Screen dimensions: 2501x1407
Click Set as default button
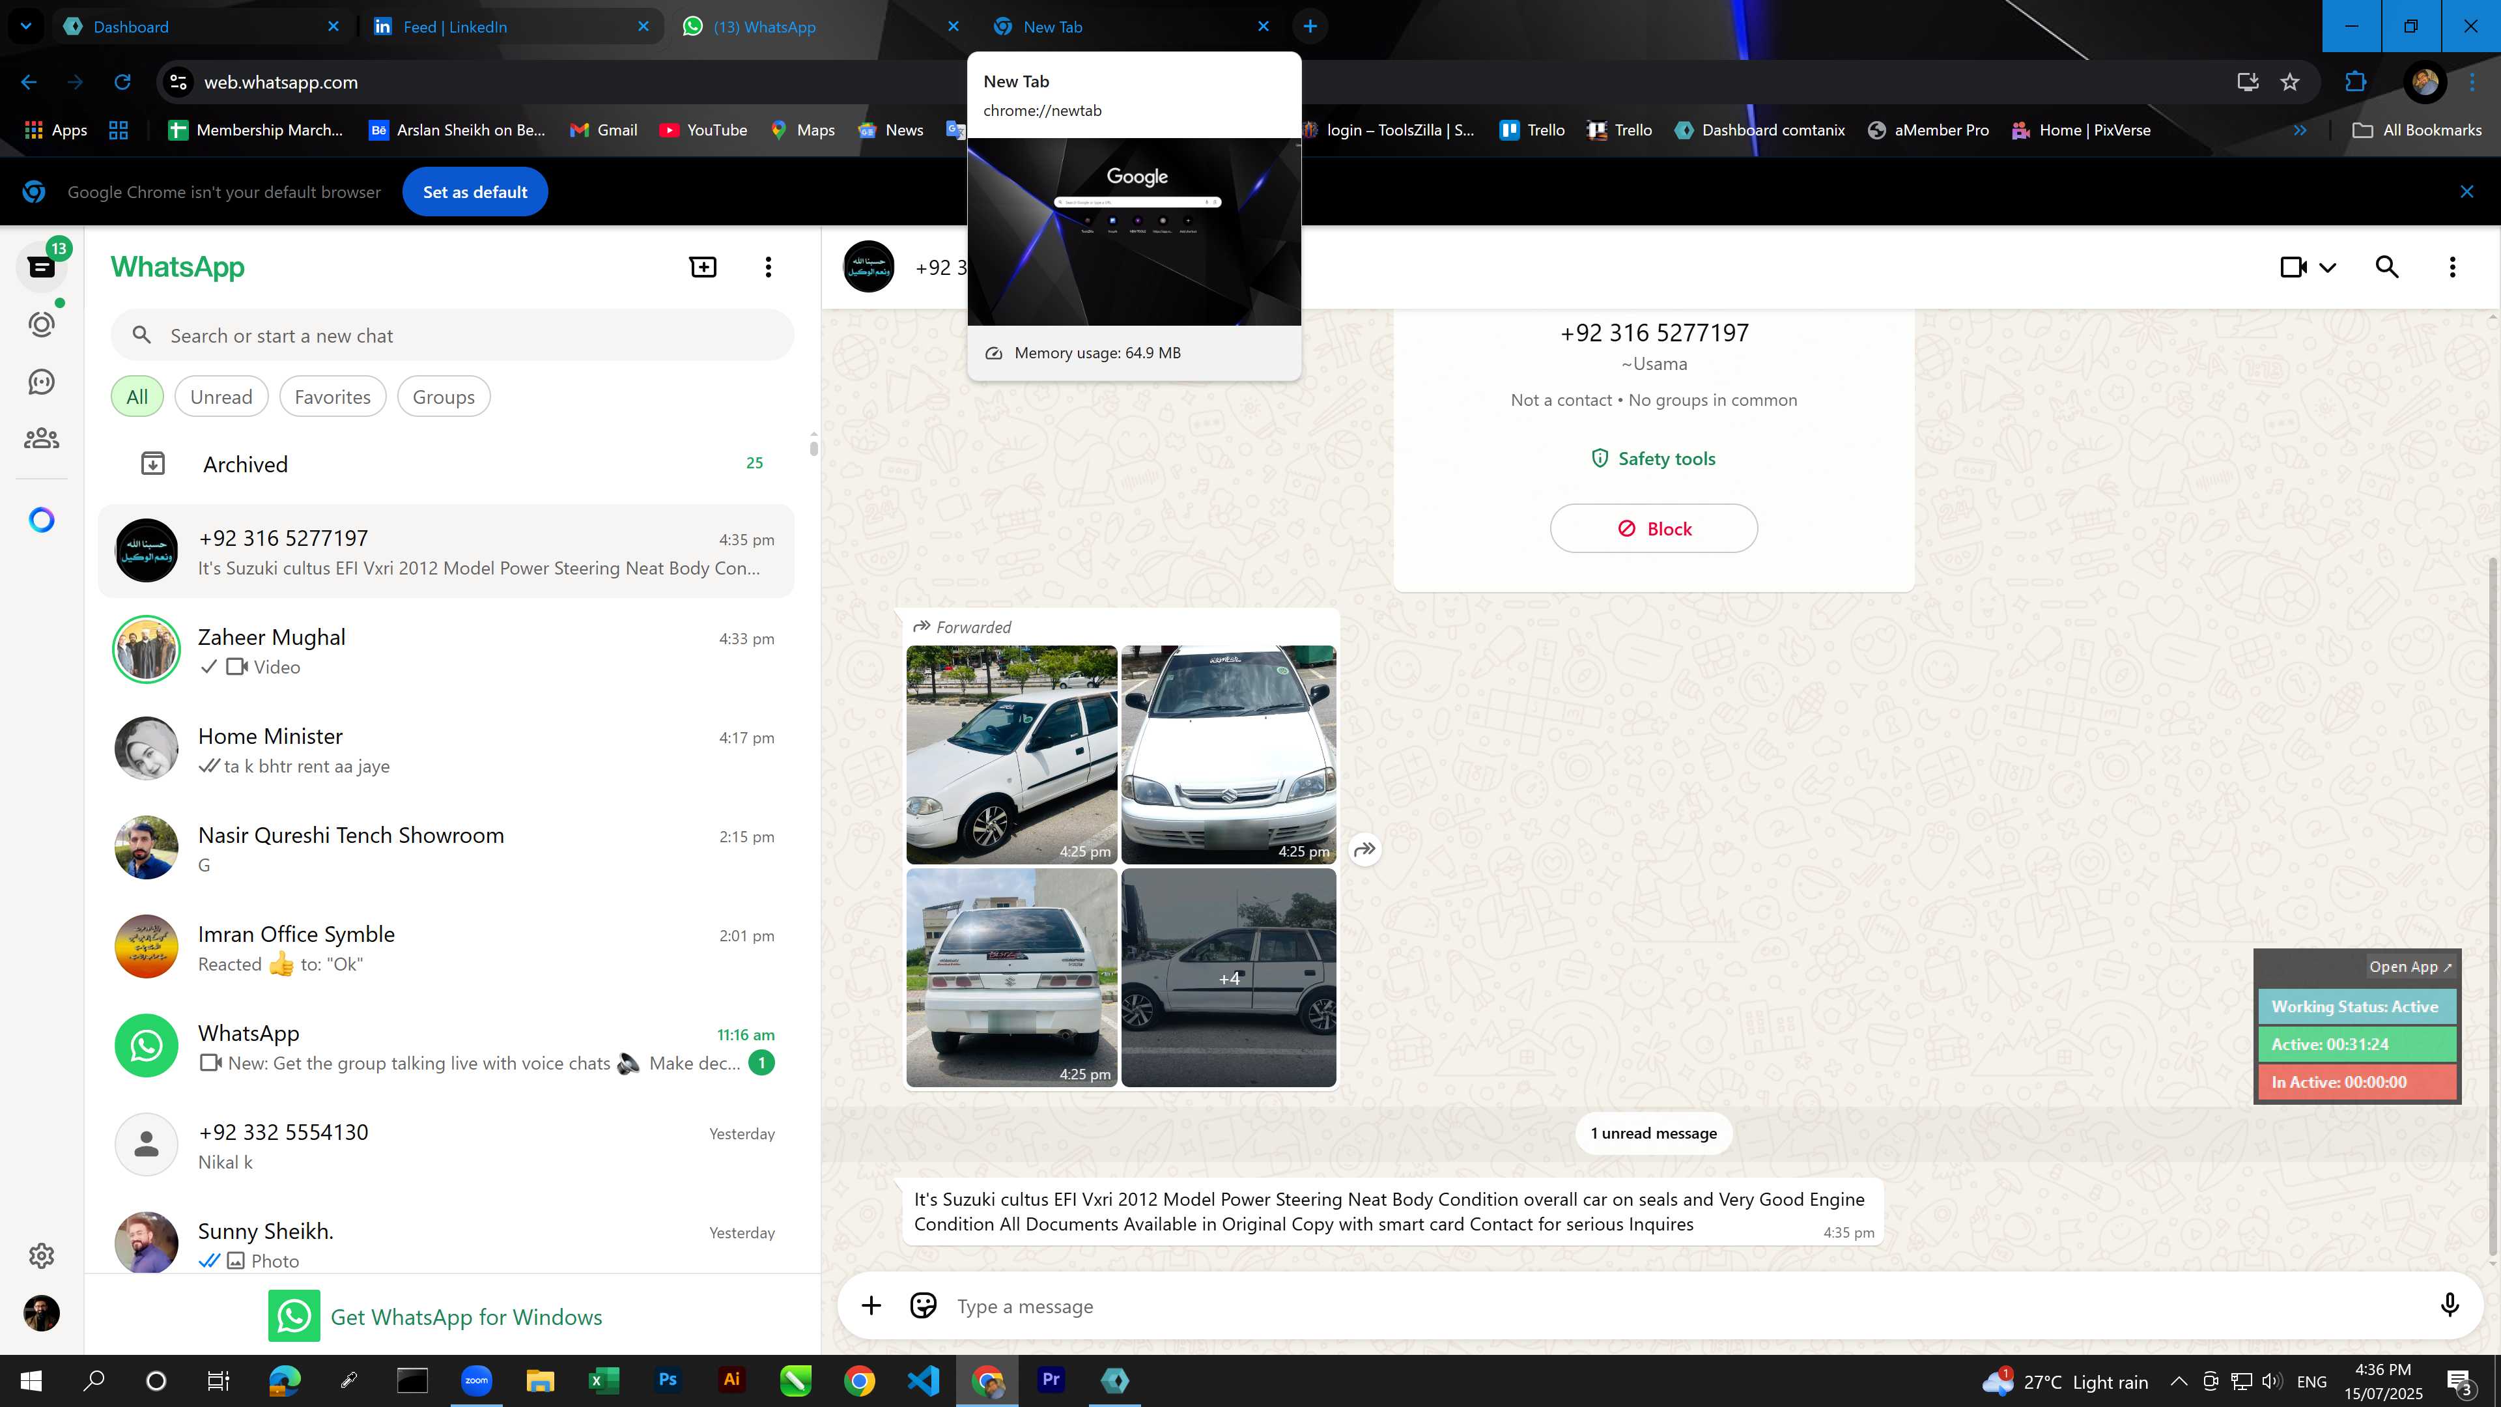coord(475,192)
